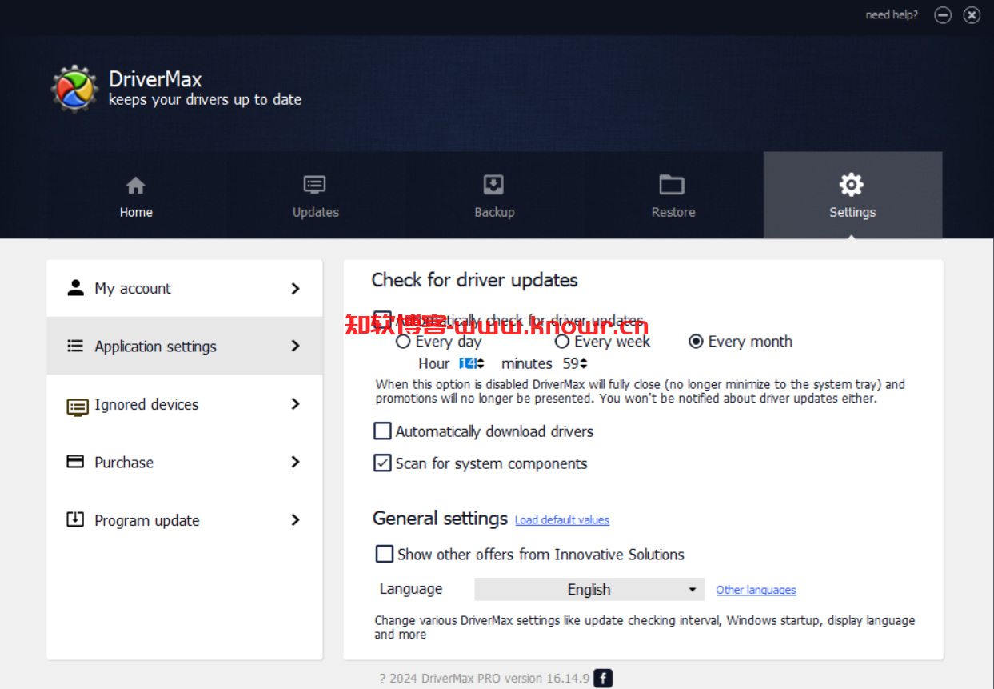Click the Load default values link
Image resolution: width=994 pixels, height=689 pixels.
[x=562, y=520]
